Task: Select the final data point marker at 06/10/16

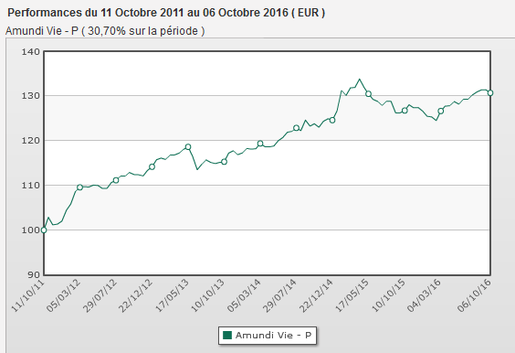Action: coord(490,93)
